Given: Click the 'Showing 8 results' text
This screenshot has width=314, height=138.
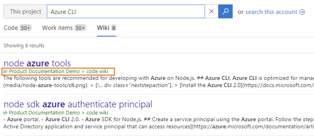Looking at the screenshot, I should click(24, 46).
